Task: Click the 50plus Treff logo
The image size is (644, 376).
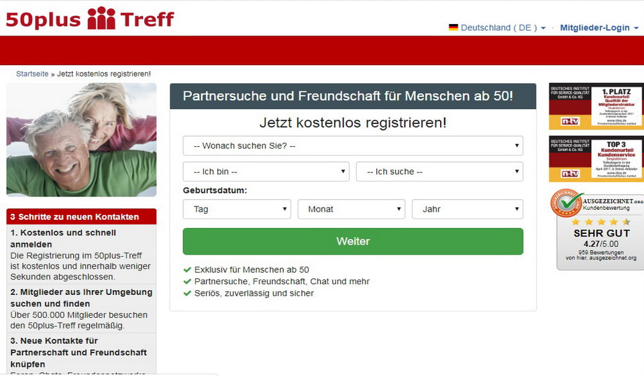Action: (90, 19)
